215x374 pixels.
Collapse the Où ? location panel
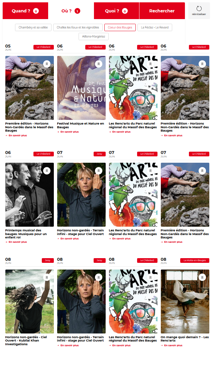71,11
